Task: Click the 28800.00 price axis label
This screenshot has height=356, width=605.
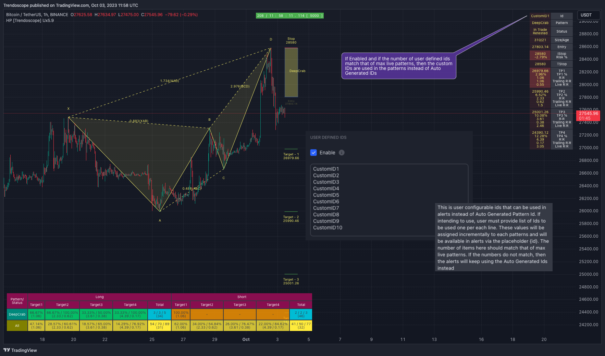Action: pyautogui.click(x=589, y=34)
